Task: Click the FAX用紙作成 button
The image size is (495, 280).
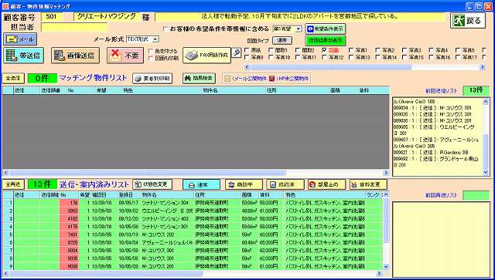Action: point(207,56)
